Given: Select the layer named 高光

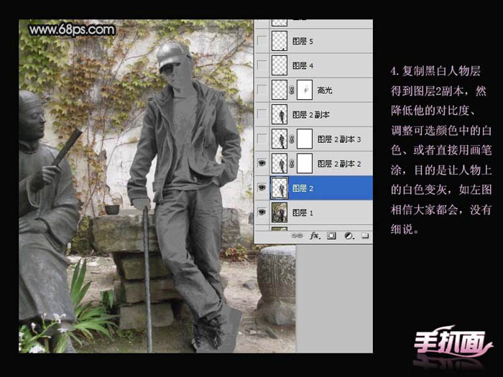Looking at the screenshot, I should (324, 90).
